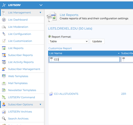This screenshot has height=125, width=133.
Task: Sort by Subscribers column header
Action: point(127,53)
